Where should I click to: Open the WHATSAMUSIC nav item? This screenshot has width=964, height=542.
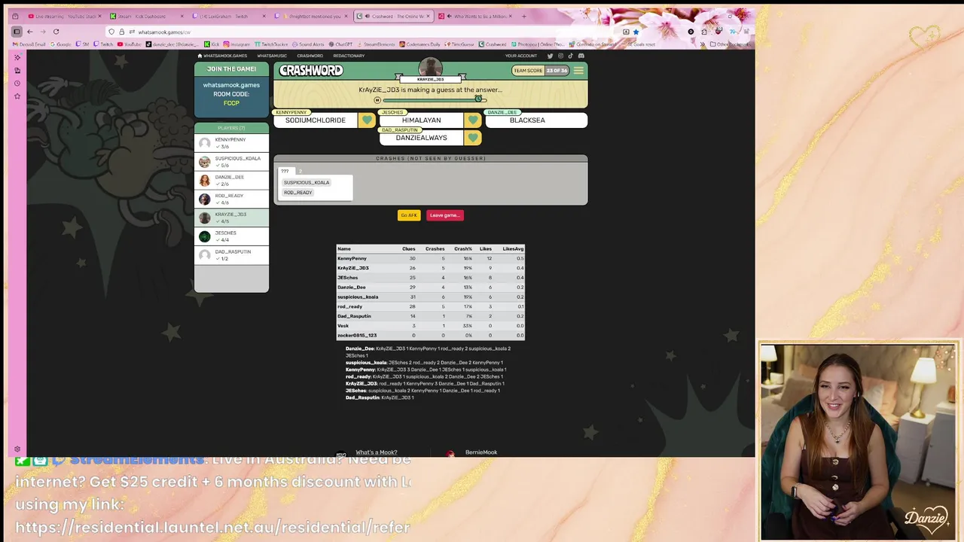[272, 56]
